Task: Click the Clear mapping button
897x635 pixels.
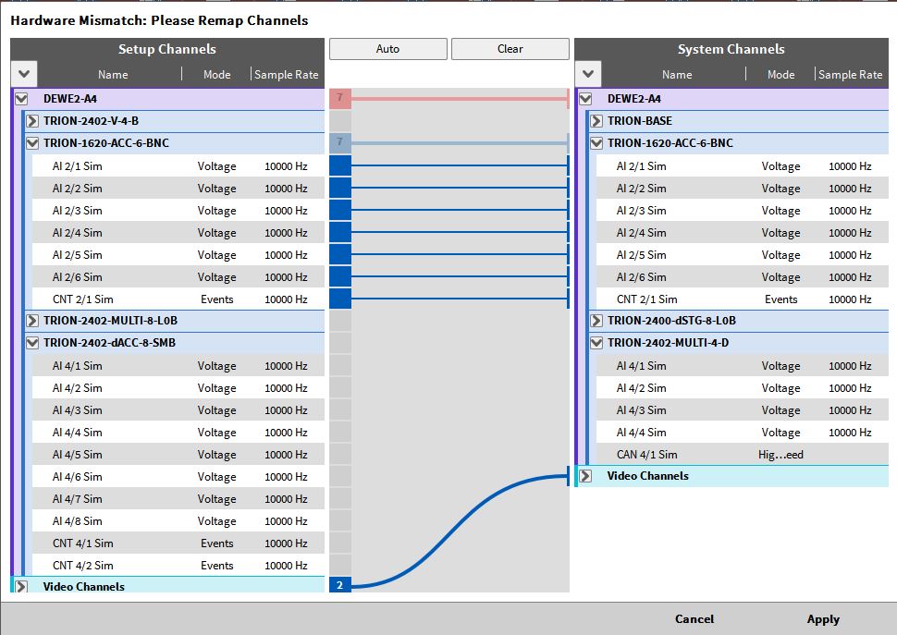Action: pyautogui.click(x=510, y=49)
